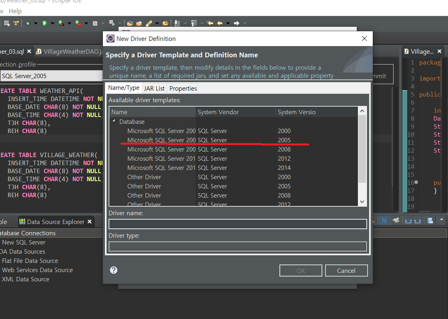Click the template list scrollbar down arrow

pyautogui.click(x=362, y=202)
